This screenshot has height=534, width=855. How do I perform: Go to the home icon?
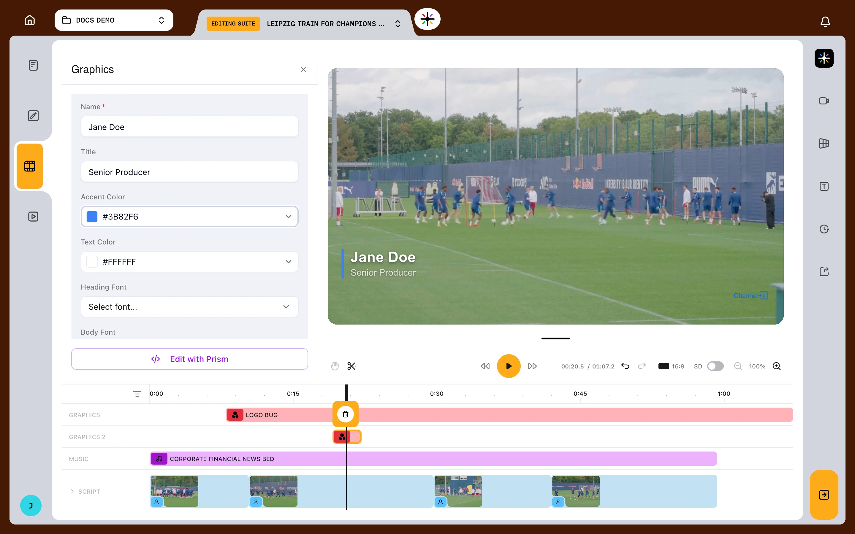coord(30,20)
